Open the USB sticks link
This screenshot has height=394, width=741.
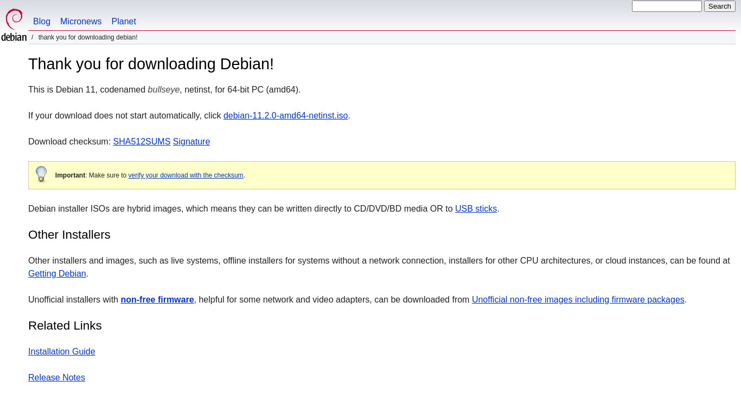tap(476, 209)
